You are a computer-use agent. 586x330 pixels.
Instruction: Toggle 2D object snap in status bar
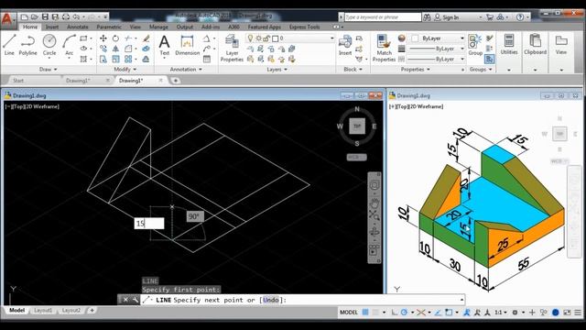[449, 312]
